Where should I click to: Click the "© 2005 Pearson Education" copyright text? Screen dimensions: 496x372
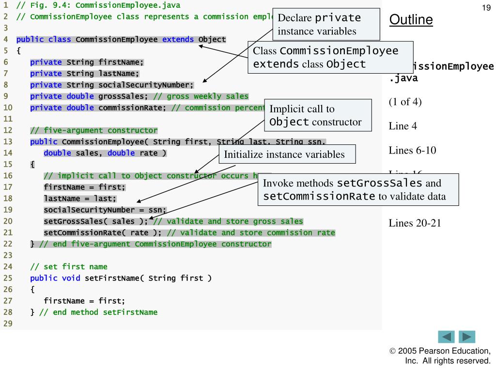pos(440,356)
